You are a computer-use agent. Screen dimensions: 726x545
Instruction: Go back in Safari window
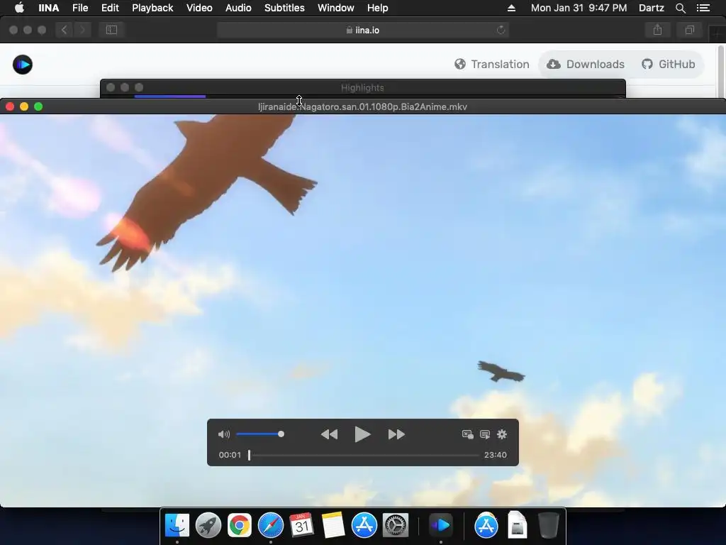click(x=65, y=30)
